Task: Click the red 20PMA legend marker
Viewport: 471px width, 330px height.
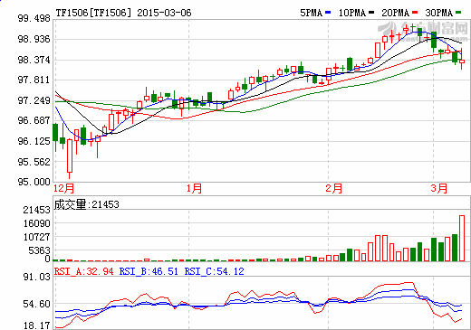Action: [x=415, y=13]
